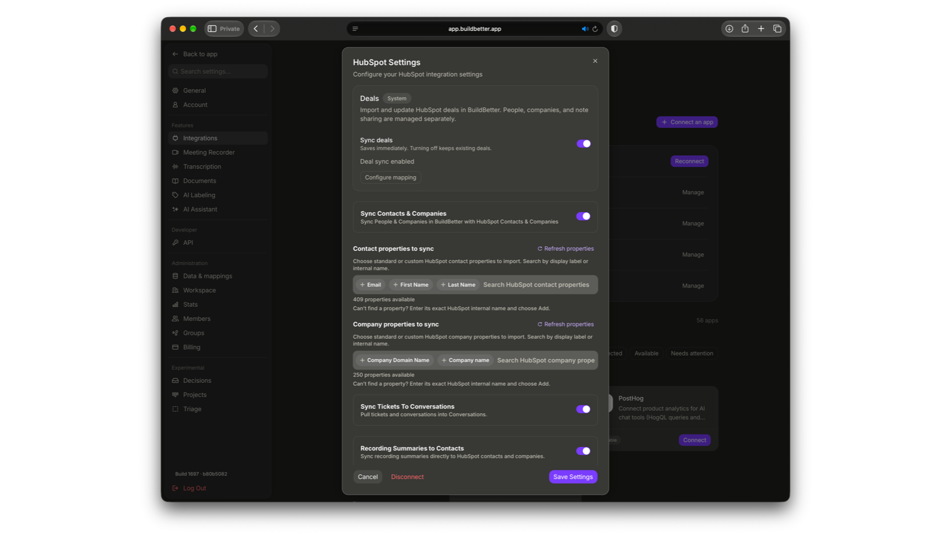This screenshot has height=535, width=951.
Task: Click the Reconnect button
Action: click(x=689, y=161)
